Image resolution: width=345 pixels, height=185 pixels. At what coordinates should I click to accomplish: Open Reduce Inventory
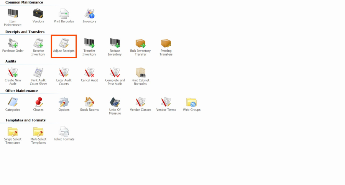[115, 43]
